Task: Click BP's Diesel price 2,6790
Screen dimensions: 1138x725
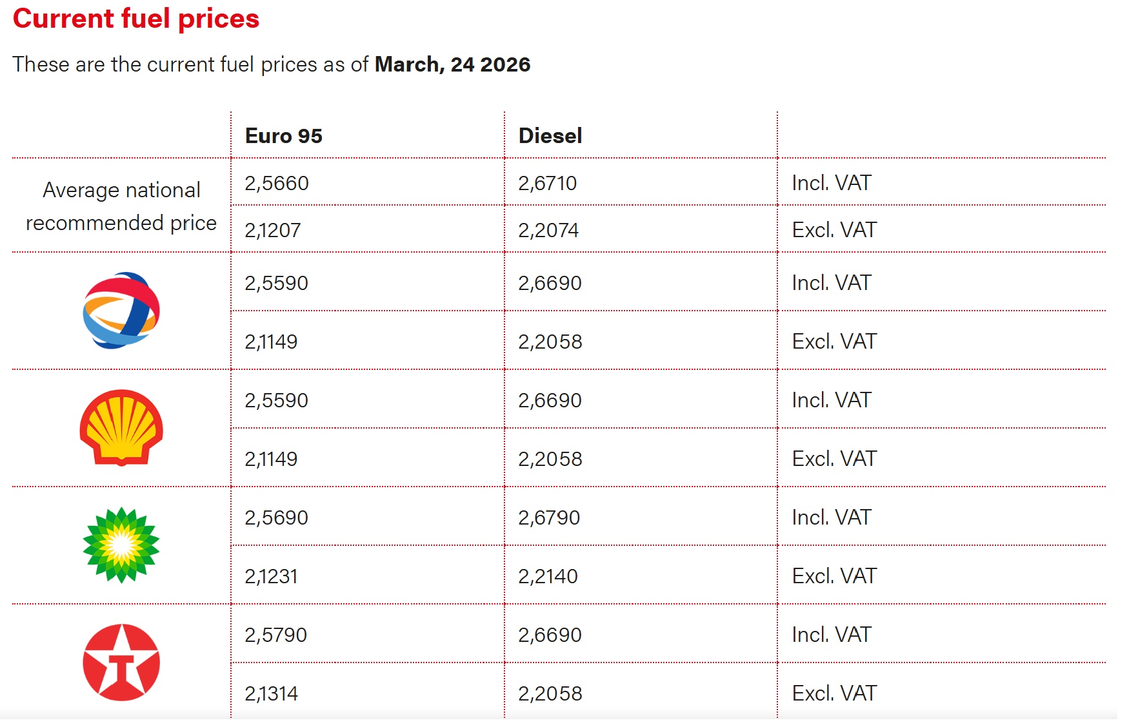Action: 550,517
